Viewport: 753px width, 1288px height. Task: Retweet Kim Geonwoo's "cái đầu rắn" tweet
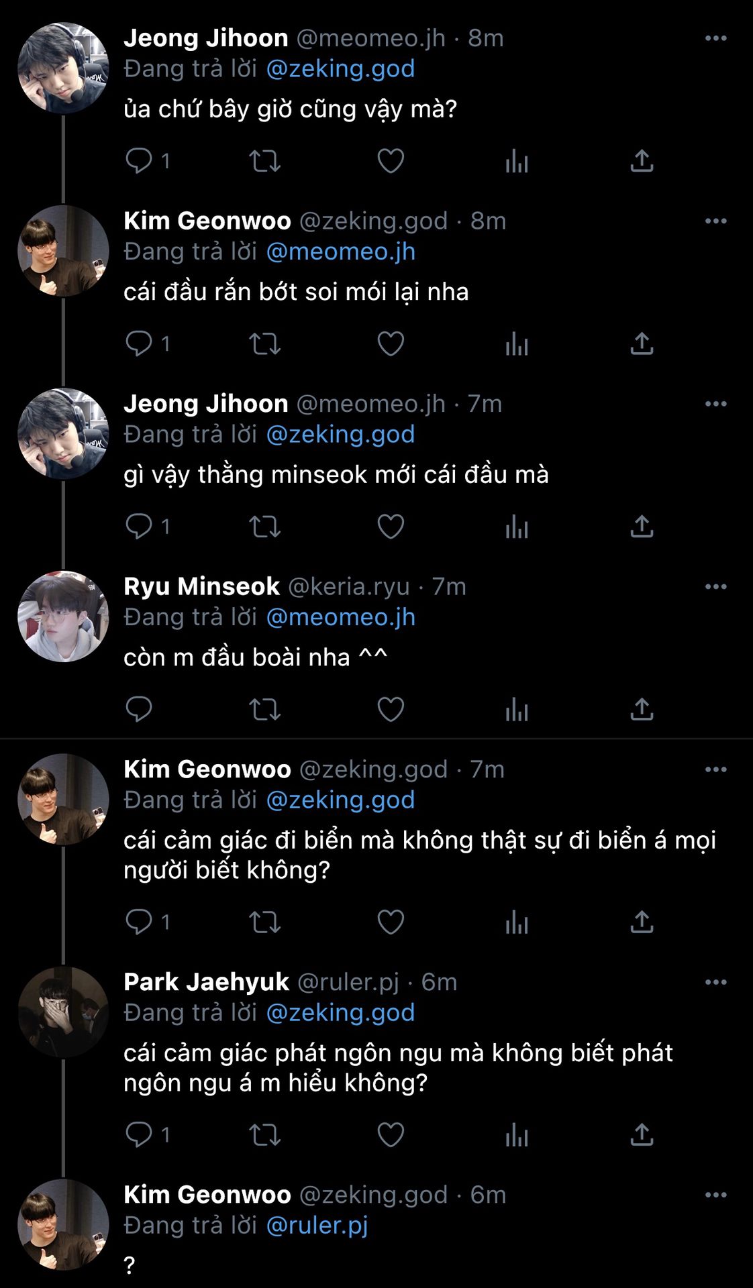coord(264,344)
